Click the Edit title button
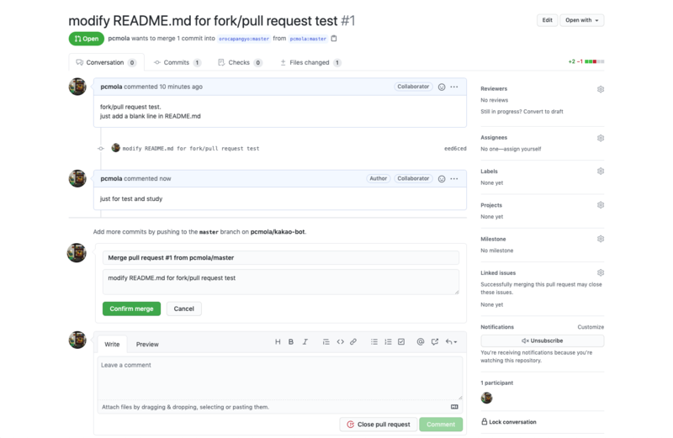 coord(548,20)
